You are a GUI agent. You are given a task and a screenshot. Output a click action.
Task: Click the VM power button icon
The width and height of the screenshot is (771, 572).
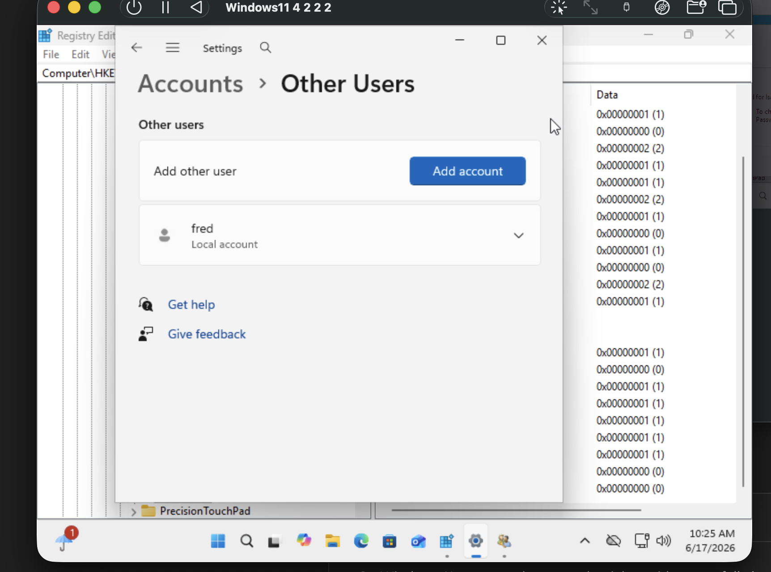(134, 7)
